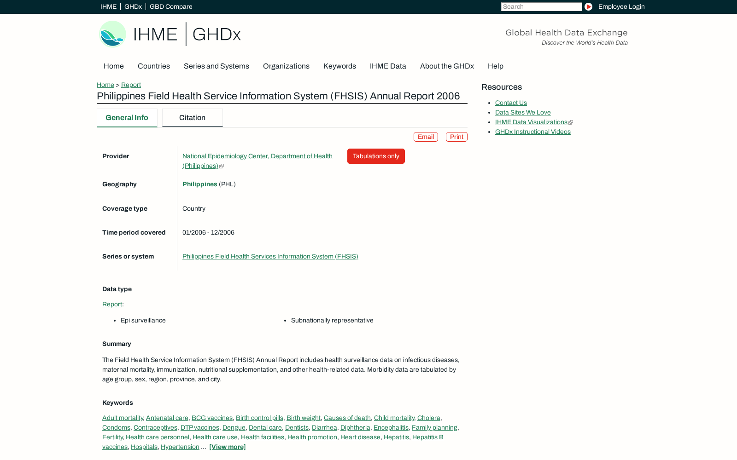737x460 pixels.
Task: Open IHME link in top bar
Action: pyautogui.click(x=108, y=6)
